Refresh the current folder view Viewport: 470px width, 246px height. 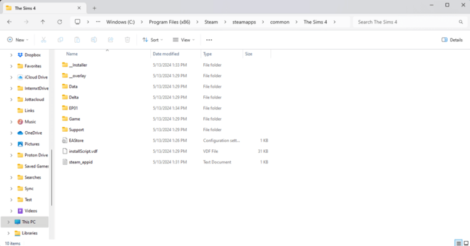point(60,22)
